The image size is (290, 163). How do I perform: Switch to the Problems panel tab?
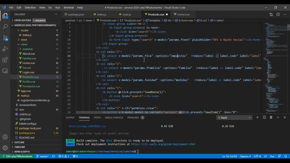coord(135,118)
